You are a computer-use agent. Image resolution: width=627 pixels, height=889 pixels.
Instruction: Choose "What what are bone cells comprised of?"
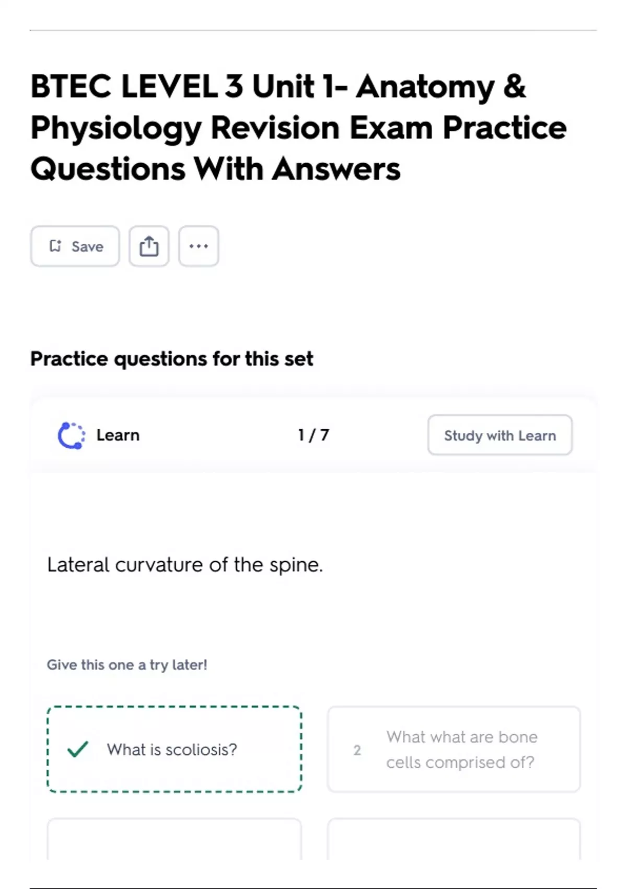461,749
